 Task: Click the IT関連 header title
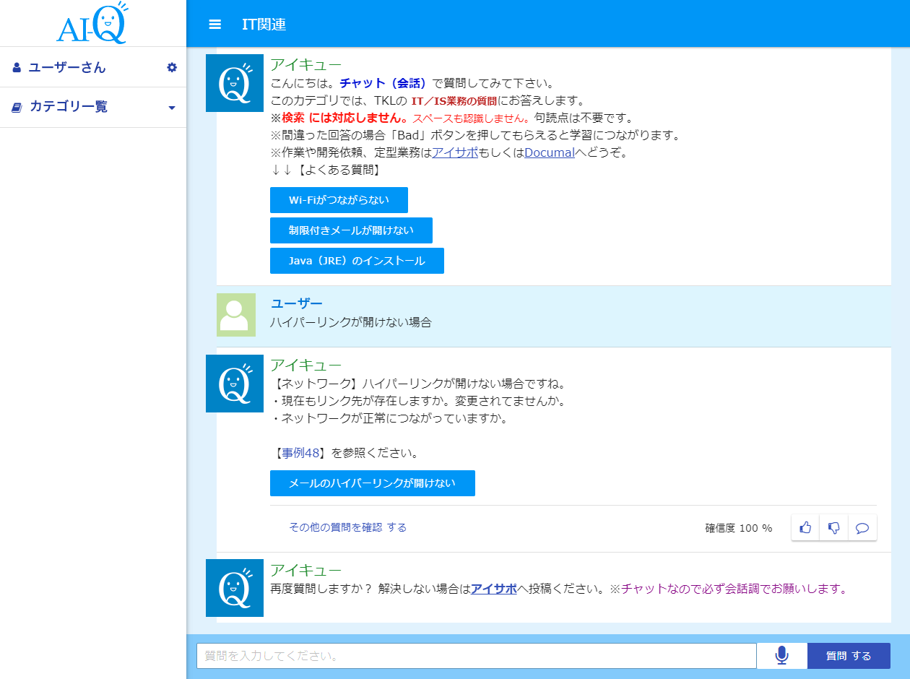click(264, 25)
